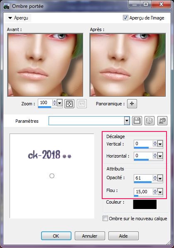Click the reset to default icon

pyautogui.click(x=162, y=121)
